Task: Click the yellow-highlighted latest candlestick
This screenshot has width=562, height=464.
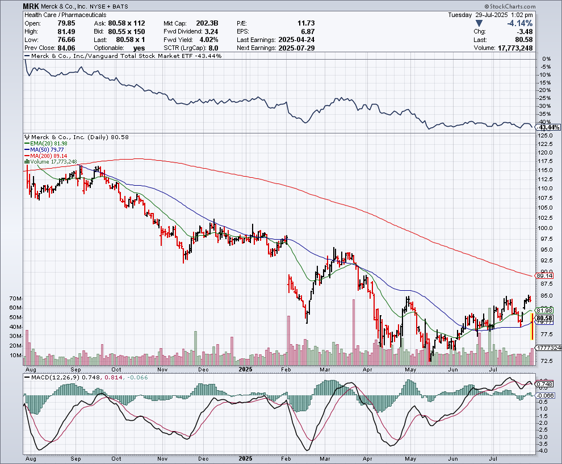Action: (x=532, y=327)
